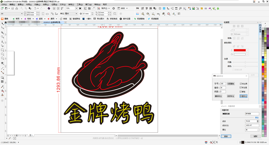This screenshot has height=145, width=269.
Task: Select the Text tool in the toolbox
Action: 3,63
